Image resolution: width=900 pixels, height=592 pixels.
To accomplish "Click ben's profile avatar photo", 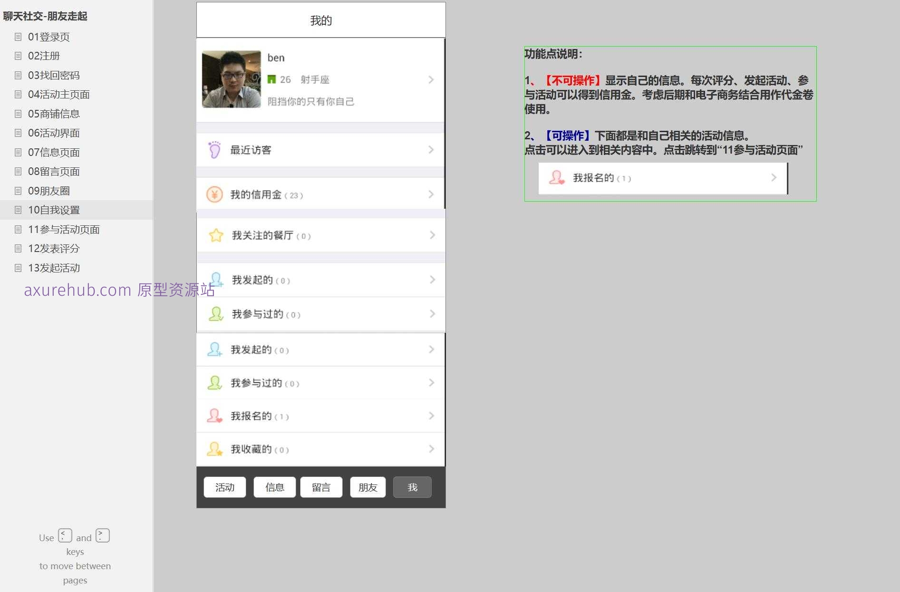I will (232, 79).
